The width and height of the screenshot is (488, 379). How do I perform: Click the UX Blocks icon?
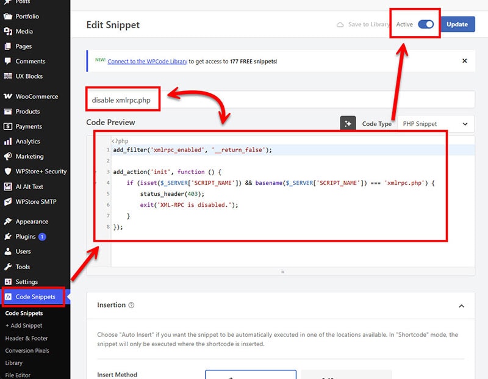point(8,76)
